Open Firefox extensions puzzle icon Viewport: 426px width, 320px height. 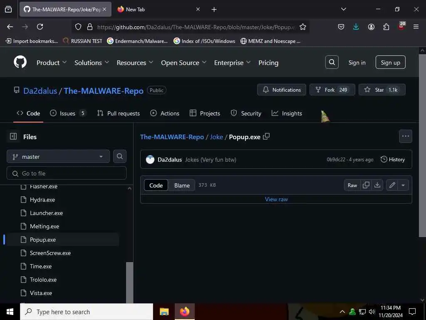(386, 27)
